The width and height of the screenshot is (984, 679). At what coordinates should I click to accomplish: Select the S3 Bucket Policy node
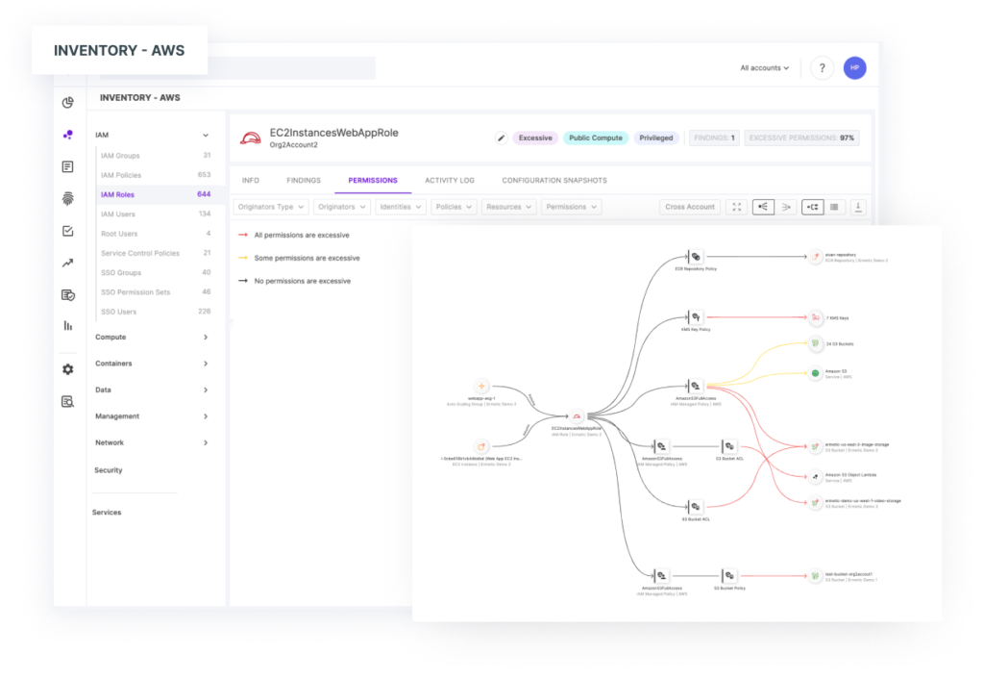point(729,575)
